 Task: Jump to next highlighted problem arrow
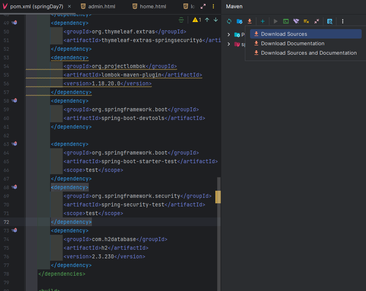click(x=216, y=20)
